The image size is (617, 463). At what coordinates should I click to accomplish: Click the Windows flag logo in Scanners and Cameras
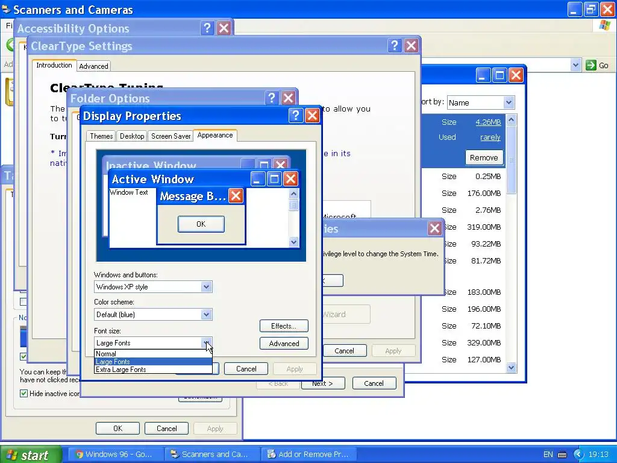(x=604, y=25)
